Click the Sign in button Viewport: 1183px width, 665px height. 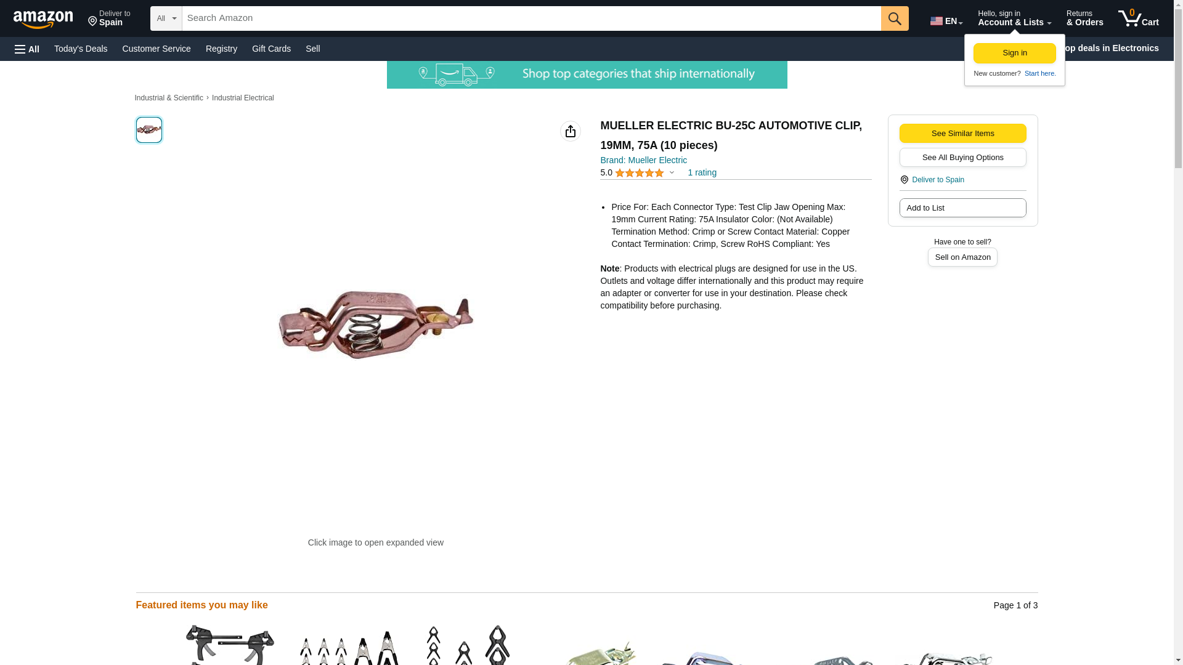[1014, 53]
